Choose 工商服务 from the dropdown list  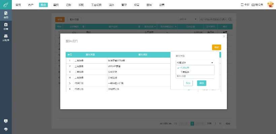[185, 72]
